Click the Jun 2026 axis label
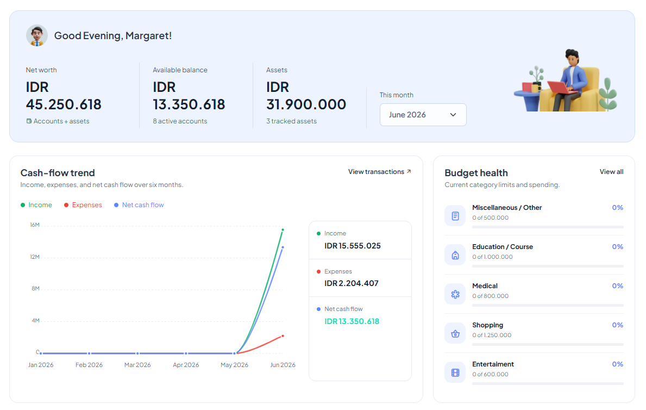The image size is (646, 410). click(x=283, y=365)
